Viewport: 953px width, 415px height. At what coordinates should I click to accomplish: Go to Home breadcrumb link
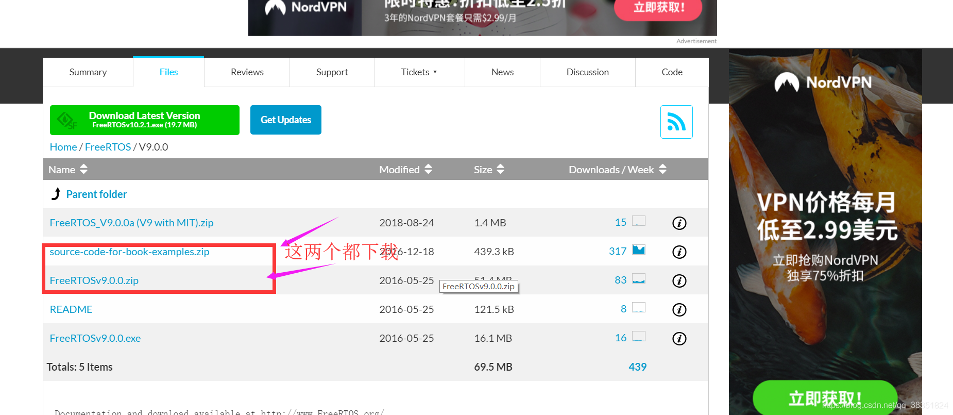pos(63,147)
